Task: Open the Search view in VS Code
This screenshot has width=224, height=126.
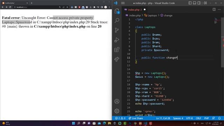Action: [117, 20]
